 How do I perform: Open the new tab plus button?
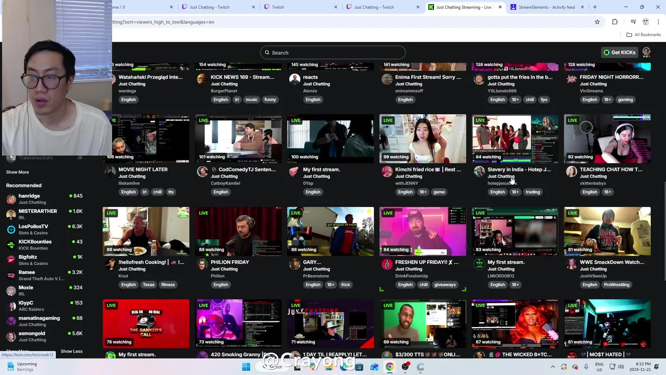[595, 7]
